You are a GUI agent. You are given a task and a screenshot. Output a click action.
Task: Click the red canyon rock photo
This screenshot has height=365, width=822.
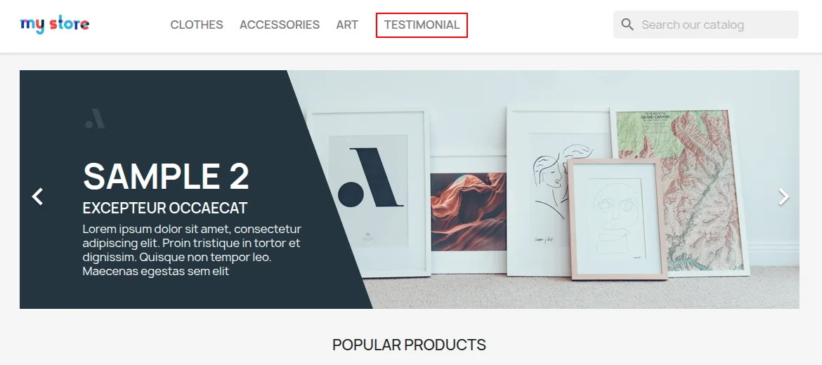point(468,211)
